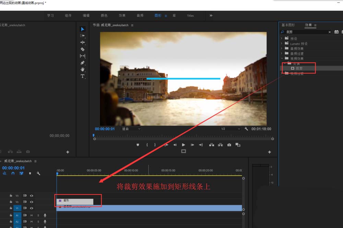343x228 pixels.
Task: Open timeline display settings wrench icon
Action: [39, 174]
